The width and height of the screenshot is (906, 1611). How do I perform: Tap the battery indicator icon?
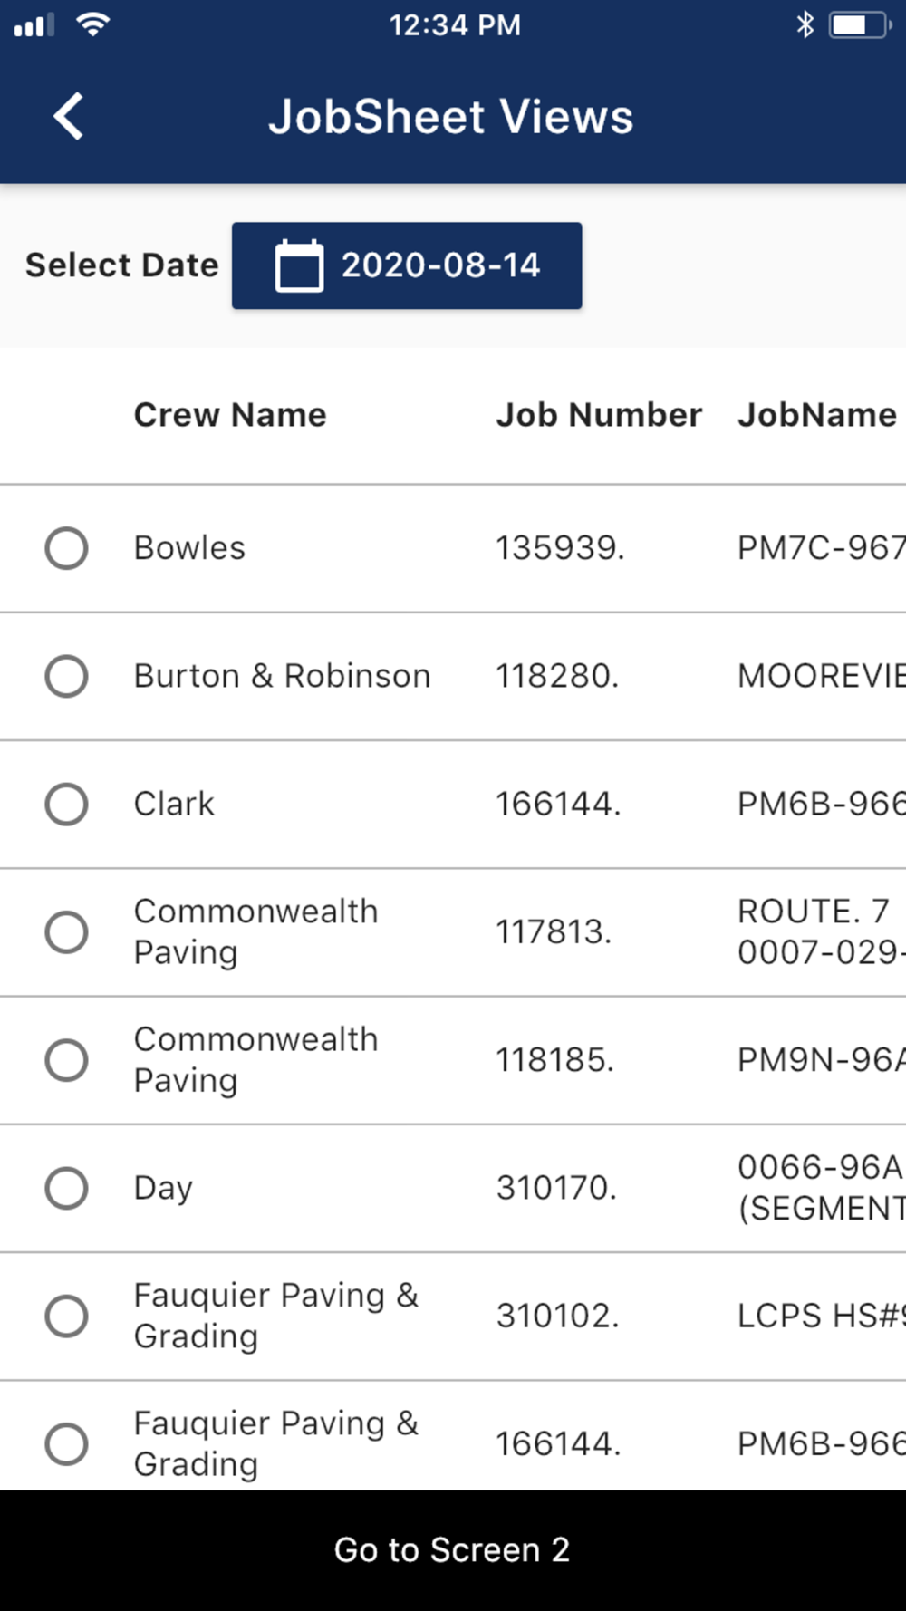pyautogui.click(x=857, y=24)
